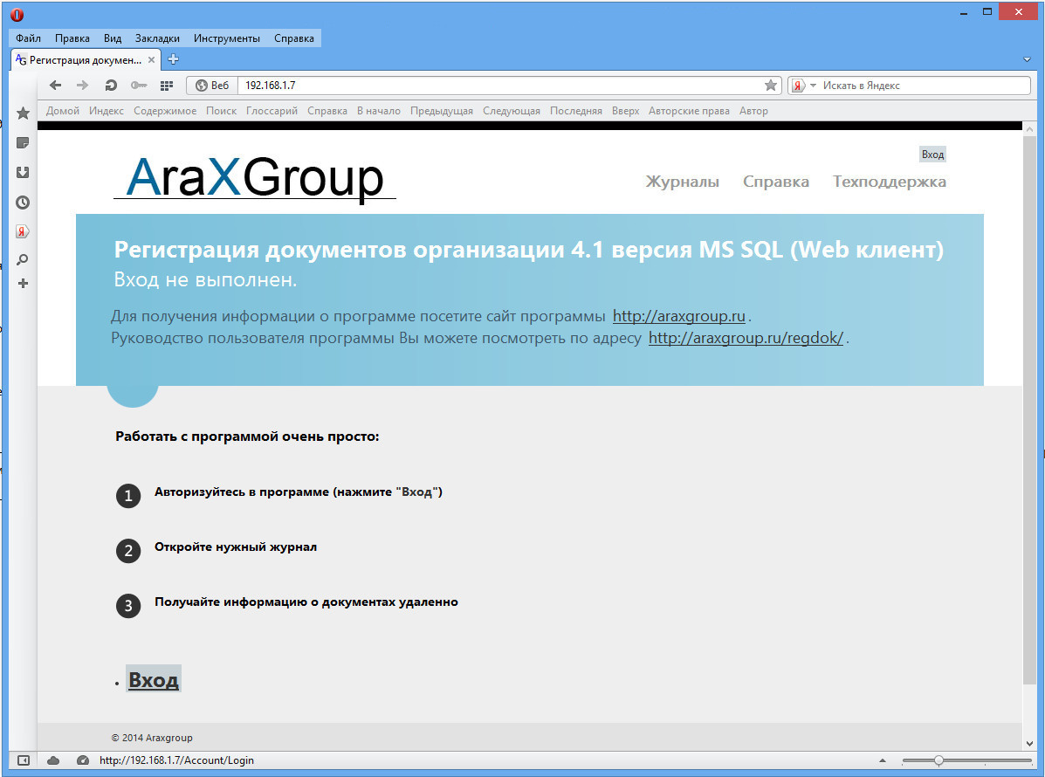Click the Opera Turbo speedometer icon
This screenshot has height=777, width=1045.
click(x=83, y=760)
